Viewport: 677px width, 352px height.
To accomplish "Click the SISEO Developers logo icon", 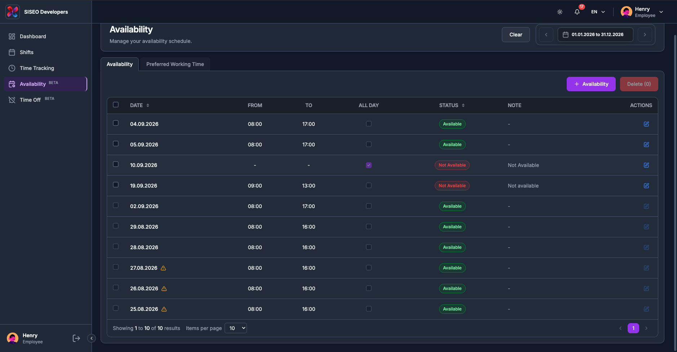I will [x=13, y=12].
